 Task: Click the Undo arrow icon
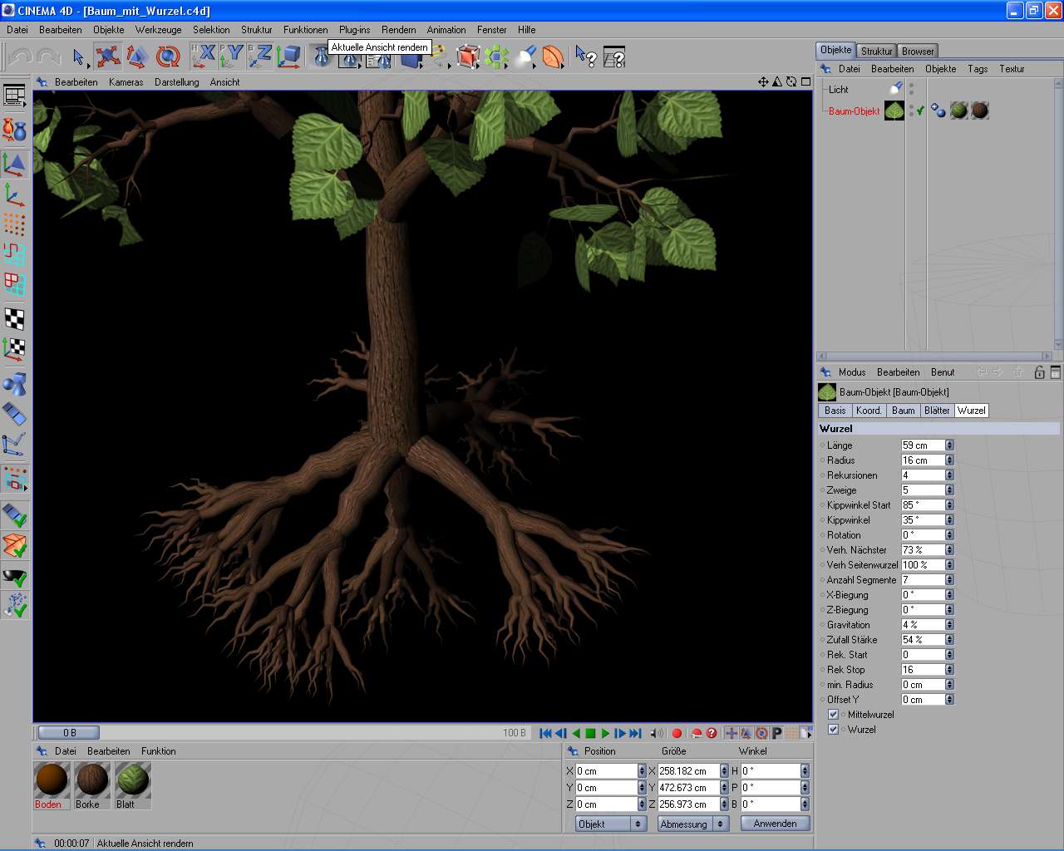[20, 57]
